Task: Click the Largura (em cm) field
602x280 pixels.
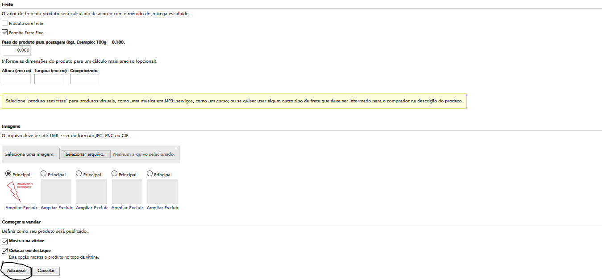Action: pos(49,79)
